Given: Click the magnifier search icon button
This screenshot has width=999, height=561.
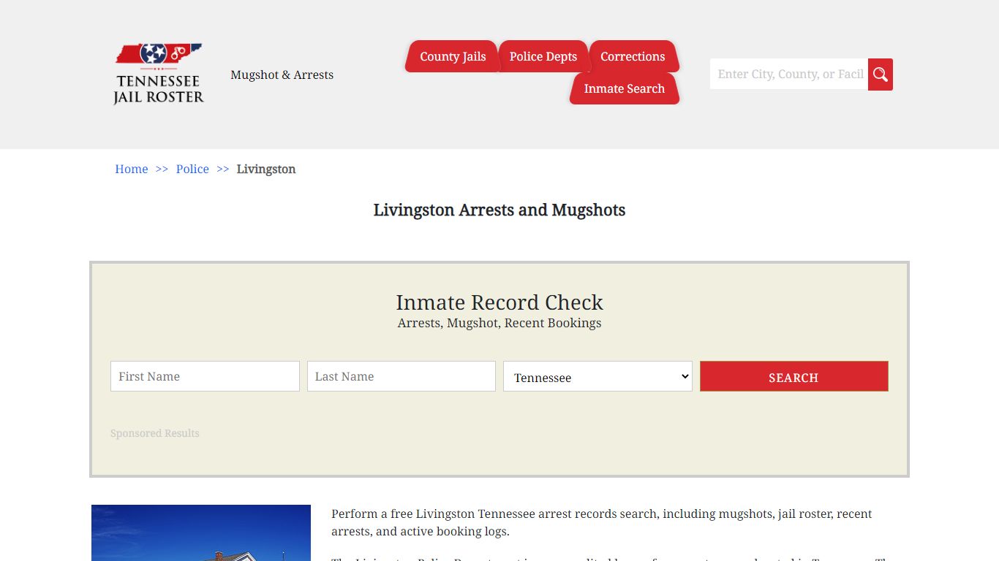Looking at the screenshot, I should [881, 75].
